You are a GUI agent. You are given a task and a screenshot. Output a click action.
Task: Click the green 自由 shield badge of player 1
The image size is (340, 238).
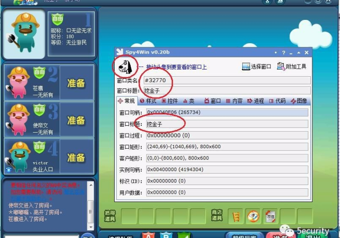coord(57,19)
